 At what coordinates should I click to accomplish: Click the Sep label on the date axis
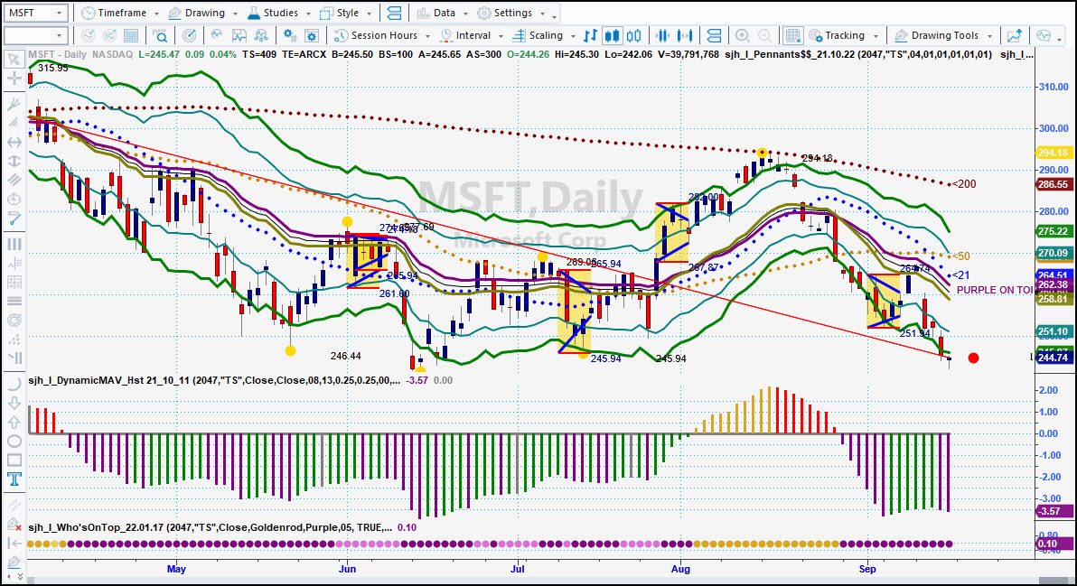coord(867,569)
